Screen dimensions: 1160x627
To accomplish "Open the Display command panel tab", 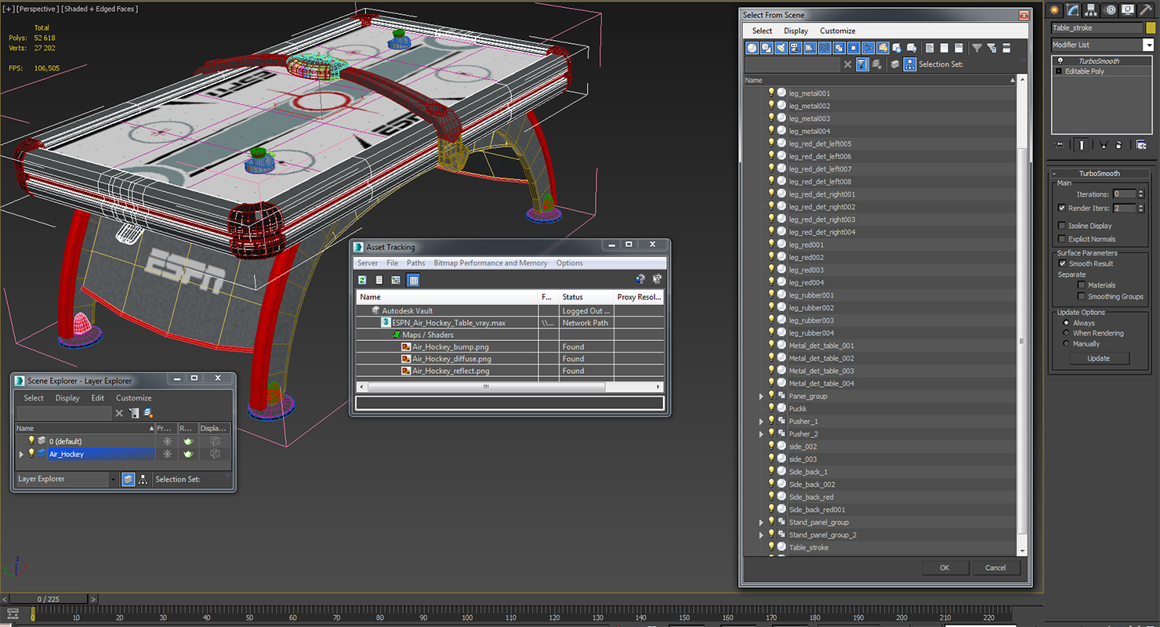I will pyautogui.click(x=1128, y=9).
